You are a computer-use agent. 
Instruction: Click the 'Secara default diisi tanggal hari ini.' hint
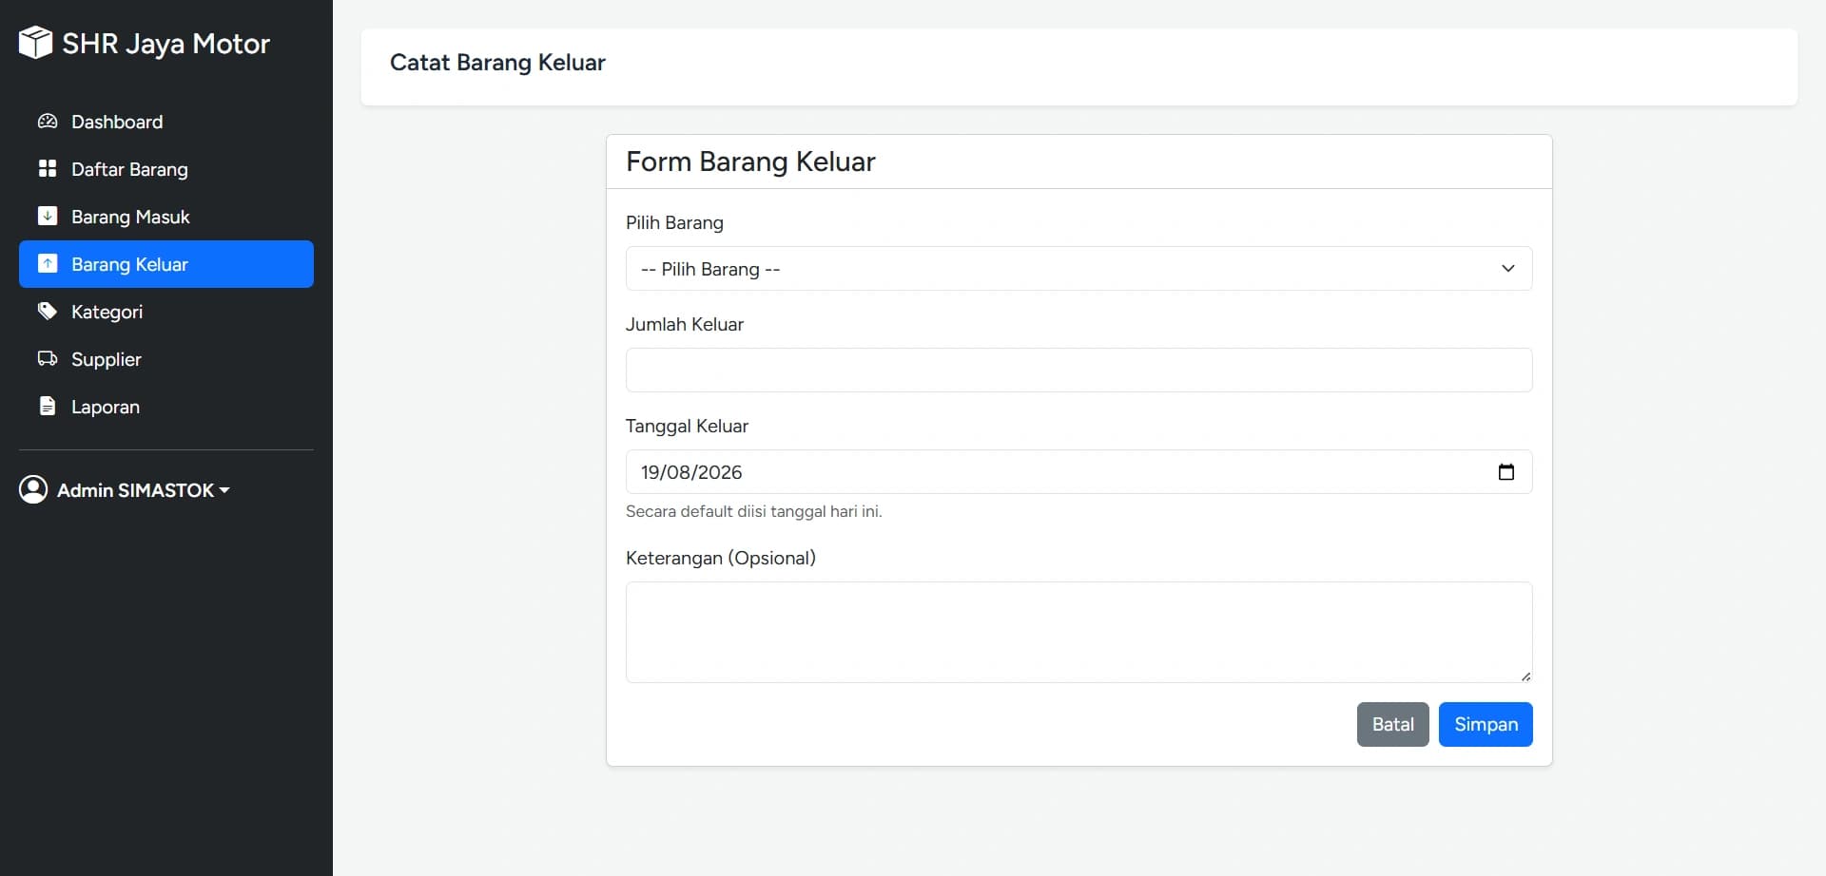[x=754, y=511]
